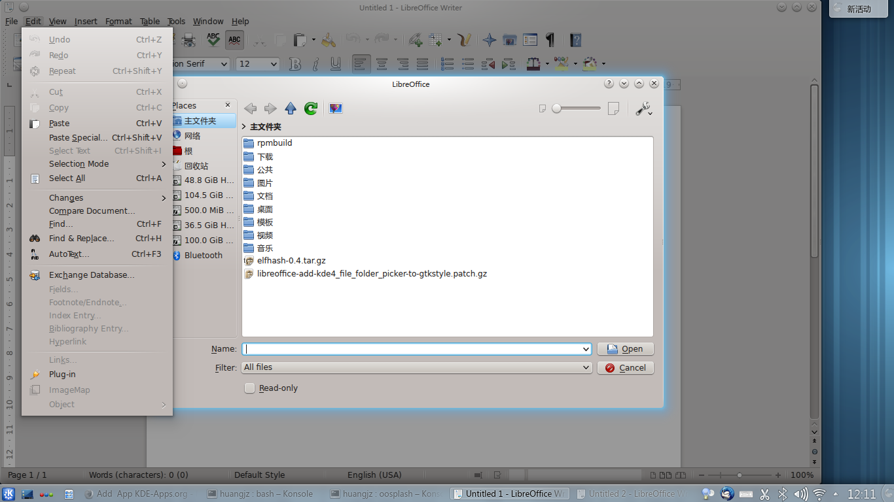894x502 pixels.
Task: Open the Gallery toolbar icon
Action: [x=510, y=40]
